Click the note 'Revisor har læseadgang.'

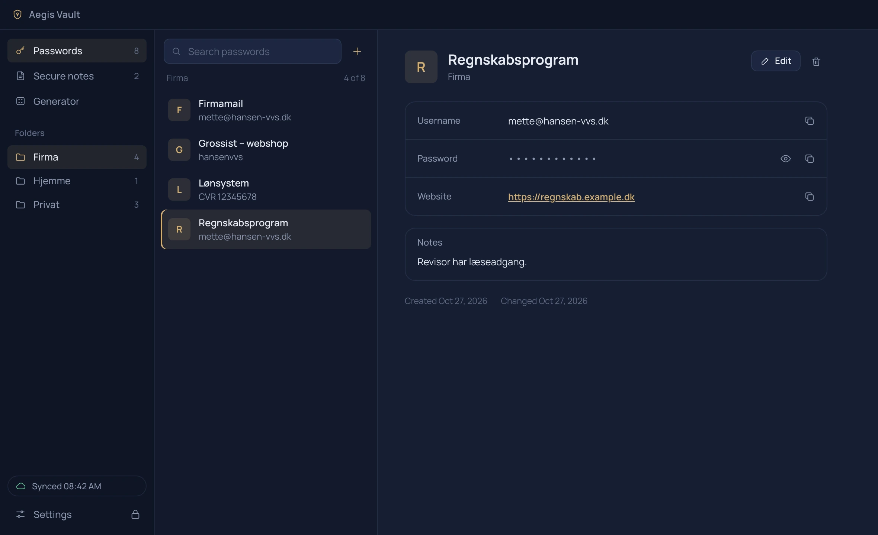tap(472, 262)
